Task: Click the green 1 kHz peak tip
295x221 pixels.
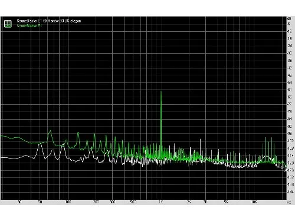Action: point(161,91)
